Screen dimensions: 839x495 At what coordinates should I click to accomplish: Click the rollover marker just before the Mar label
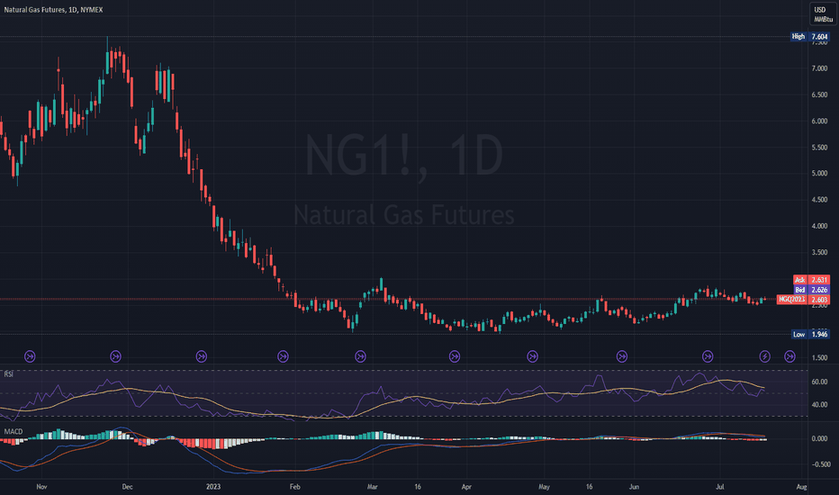click(x=361, y=356)
